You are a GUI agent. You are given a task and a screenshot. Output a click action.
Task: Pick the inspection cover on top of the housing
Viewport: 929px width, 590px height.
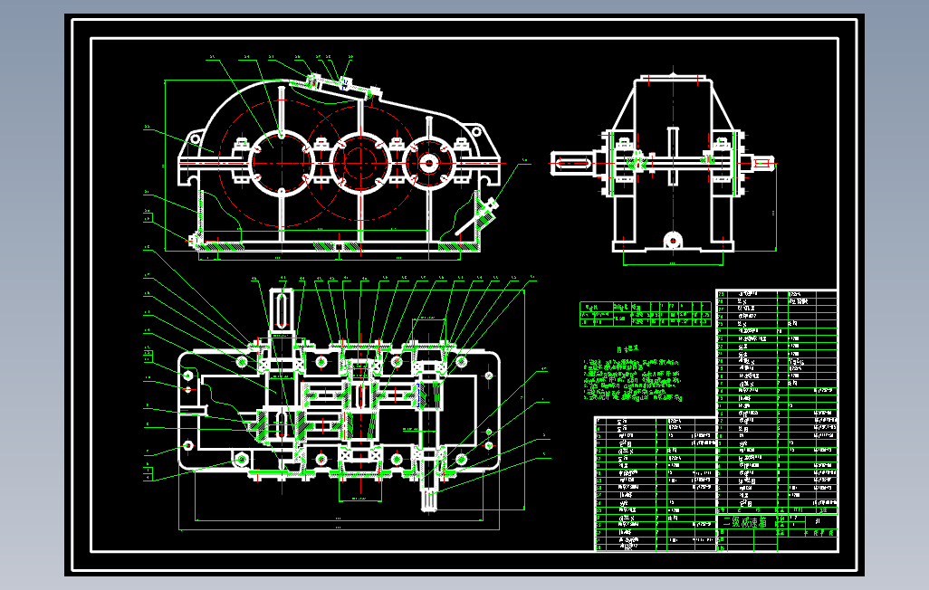(x=344, y=86)
